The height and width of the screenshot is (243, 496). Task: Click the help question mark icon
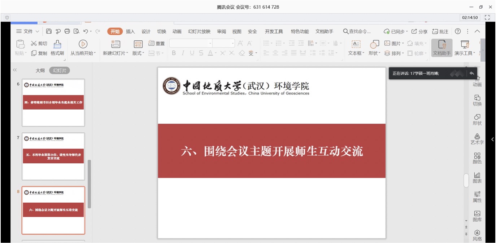(458, 31)
